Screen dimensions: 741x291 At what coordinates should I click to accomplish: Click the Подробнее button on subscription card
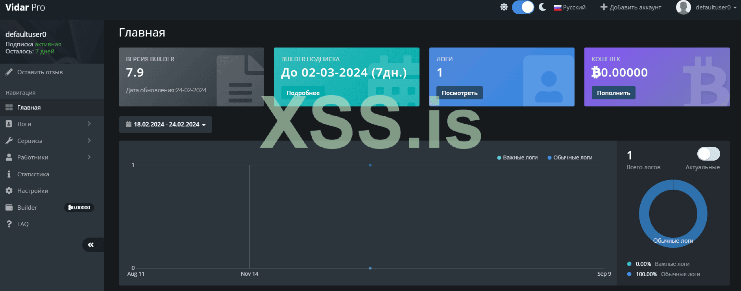click(x=303, y=93)
